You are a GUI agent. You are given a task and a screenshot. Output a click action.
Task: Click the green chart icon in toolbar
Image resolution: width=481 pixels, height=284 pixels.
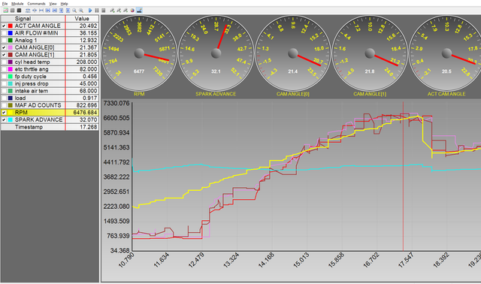5,11
